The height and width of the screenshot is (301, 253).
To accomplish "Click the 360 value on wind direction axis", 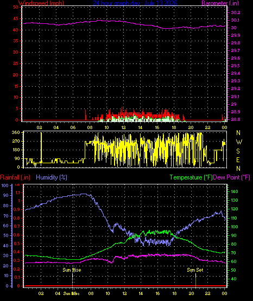I will [x=16, y=132].
